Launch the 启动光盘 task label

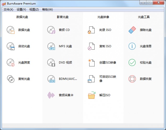[x=24, y=46]
